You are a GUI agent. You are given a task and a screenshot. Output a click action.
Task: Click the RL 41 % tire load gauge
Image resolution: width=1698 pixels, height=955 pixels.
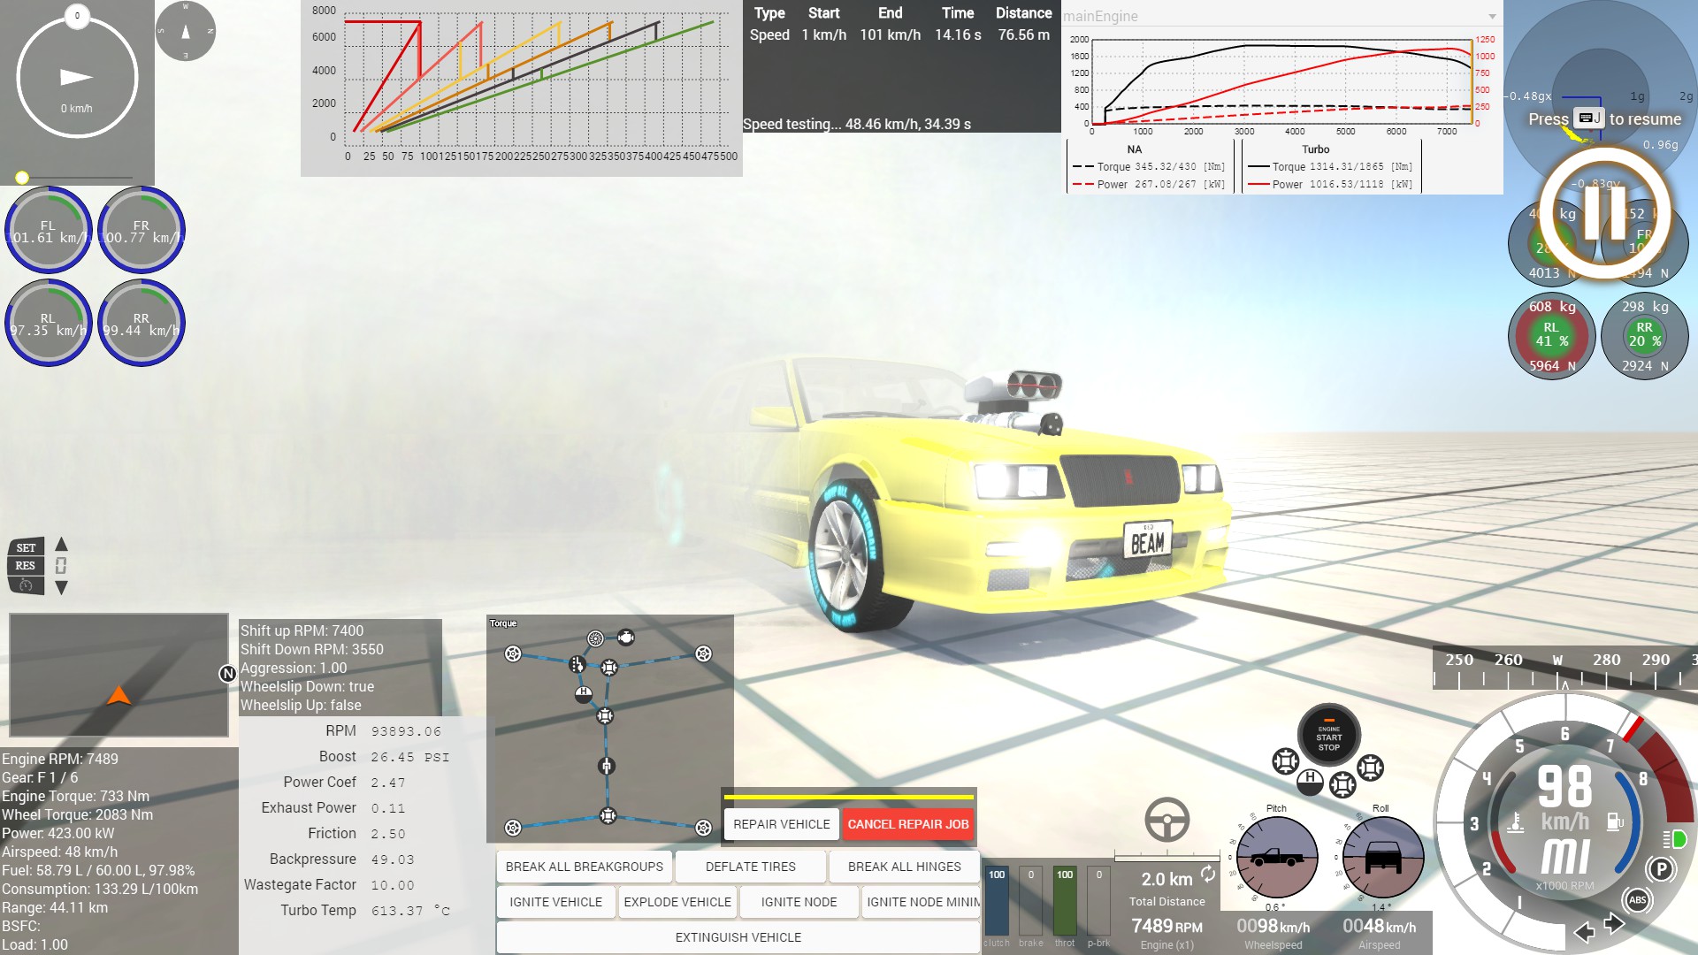(1551, 335)
